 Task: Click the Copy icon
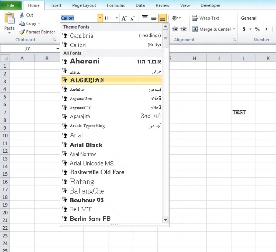pos(22,23)
